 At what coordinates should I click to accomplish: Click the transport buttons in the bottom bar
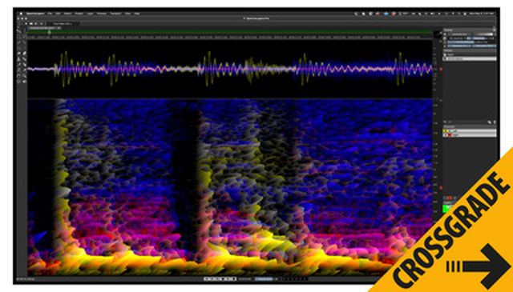(220, 279)
